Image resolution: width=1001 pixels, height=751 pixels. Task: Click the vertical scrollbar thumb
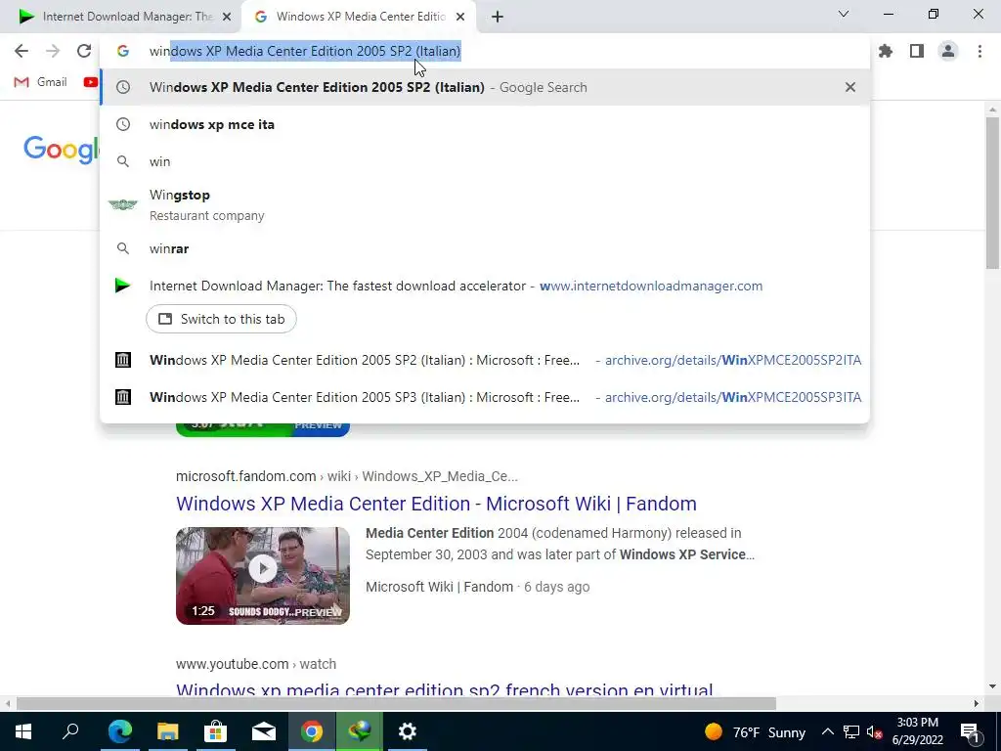992,194
